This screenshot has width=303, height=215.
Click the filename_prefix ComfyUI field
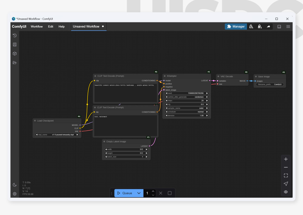[270, 84]
